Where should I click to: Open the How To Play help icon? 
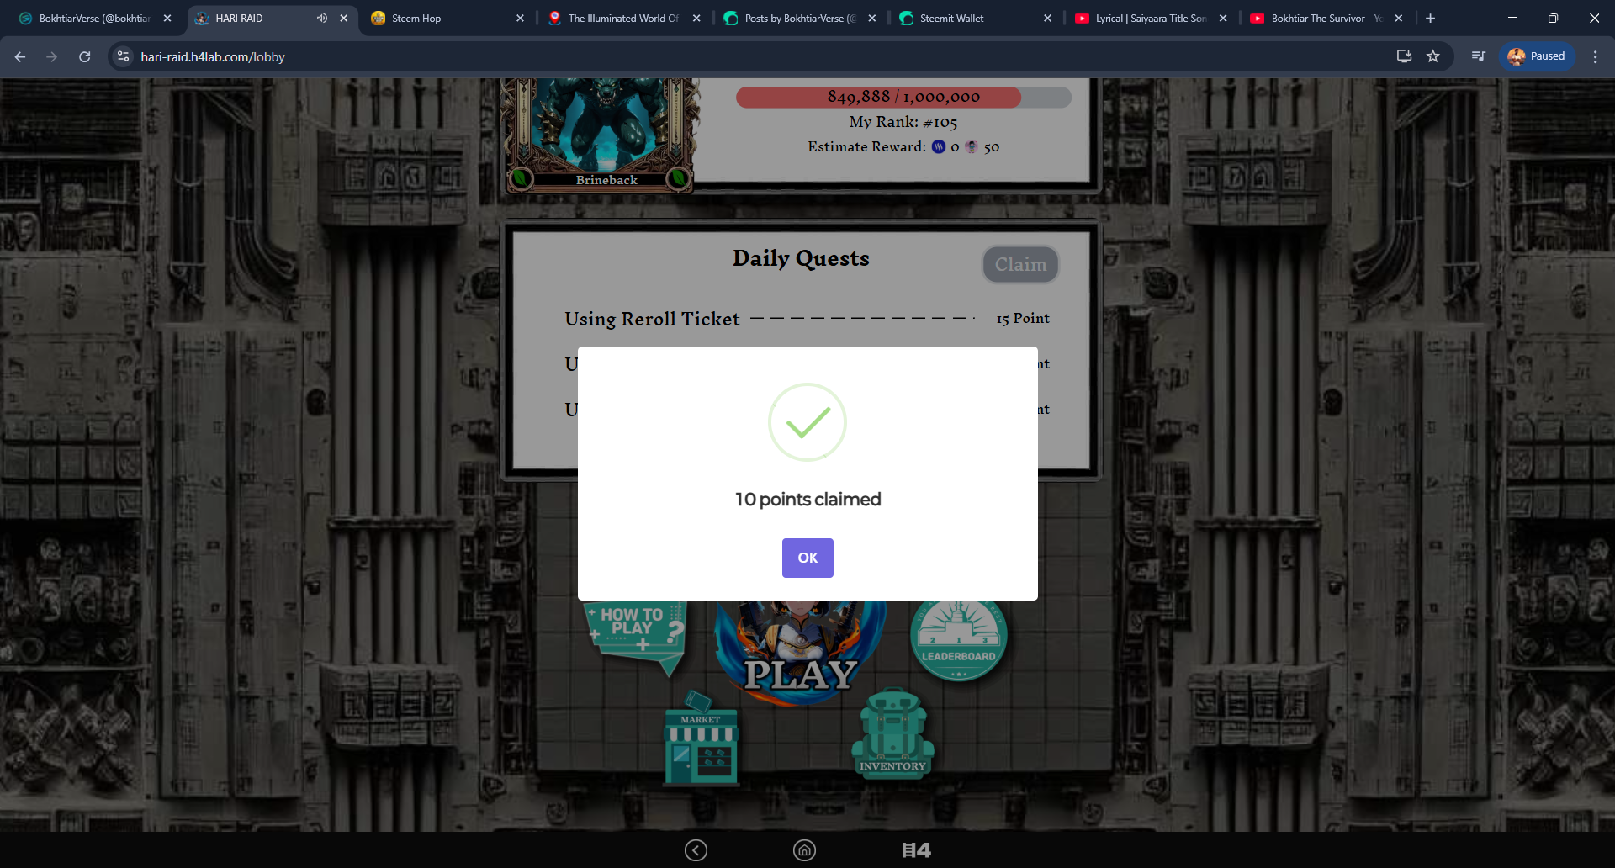pyautogui.click(x=637, y=636)
